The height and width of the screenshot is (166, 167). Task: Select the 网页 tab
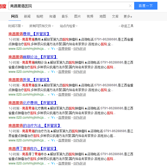pyautogui.click(x=14, y=16)
